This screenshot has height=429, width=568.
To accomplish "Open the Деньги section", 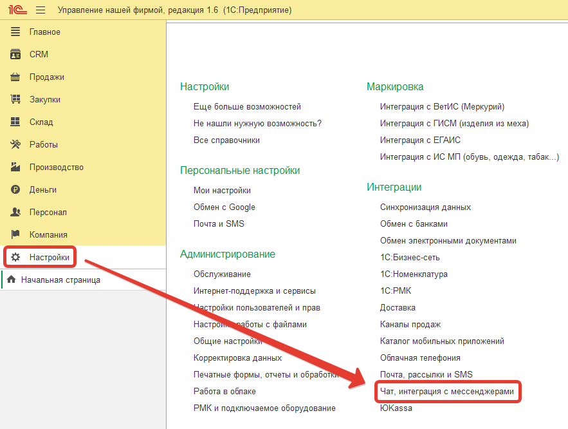I will coord(42,189).
